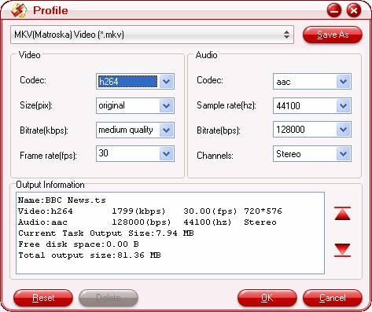The image size is (372, 312).
Task: Minimize the Profile dialog window
Action: pos(334,11)
